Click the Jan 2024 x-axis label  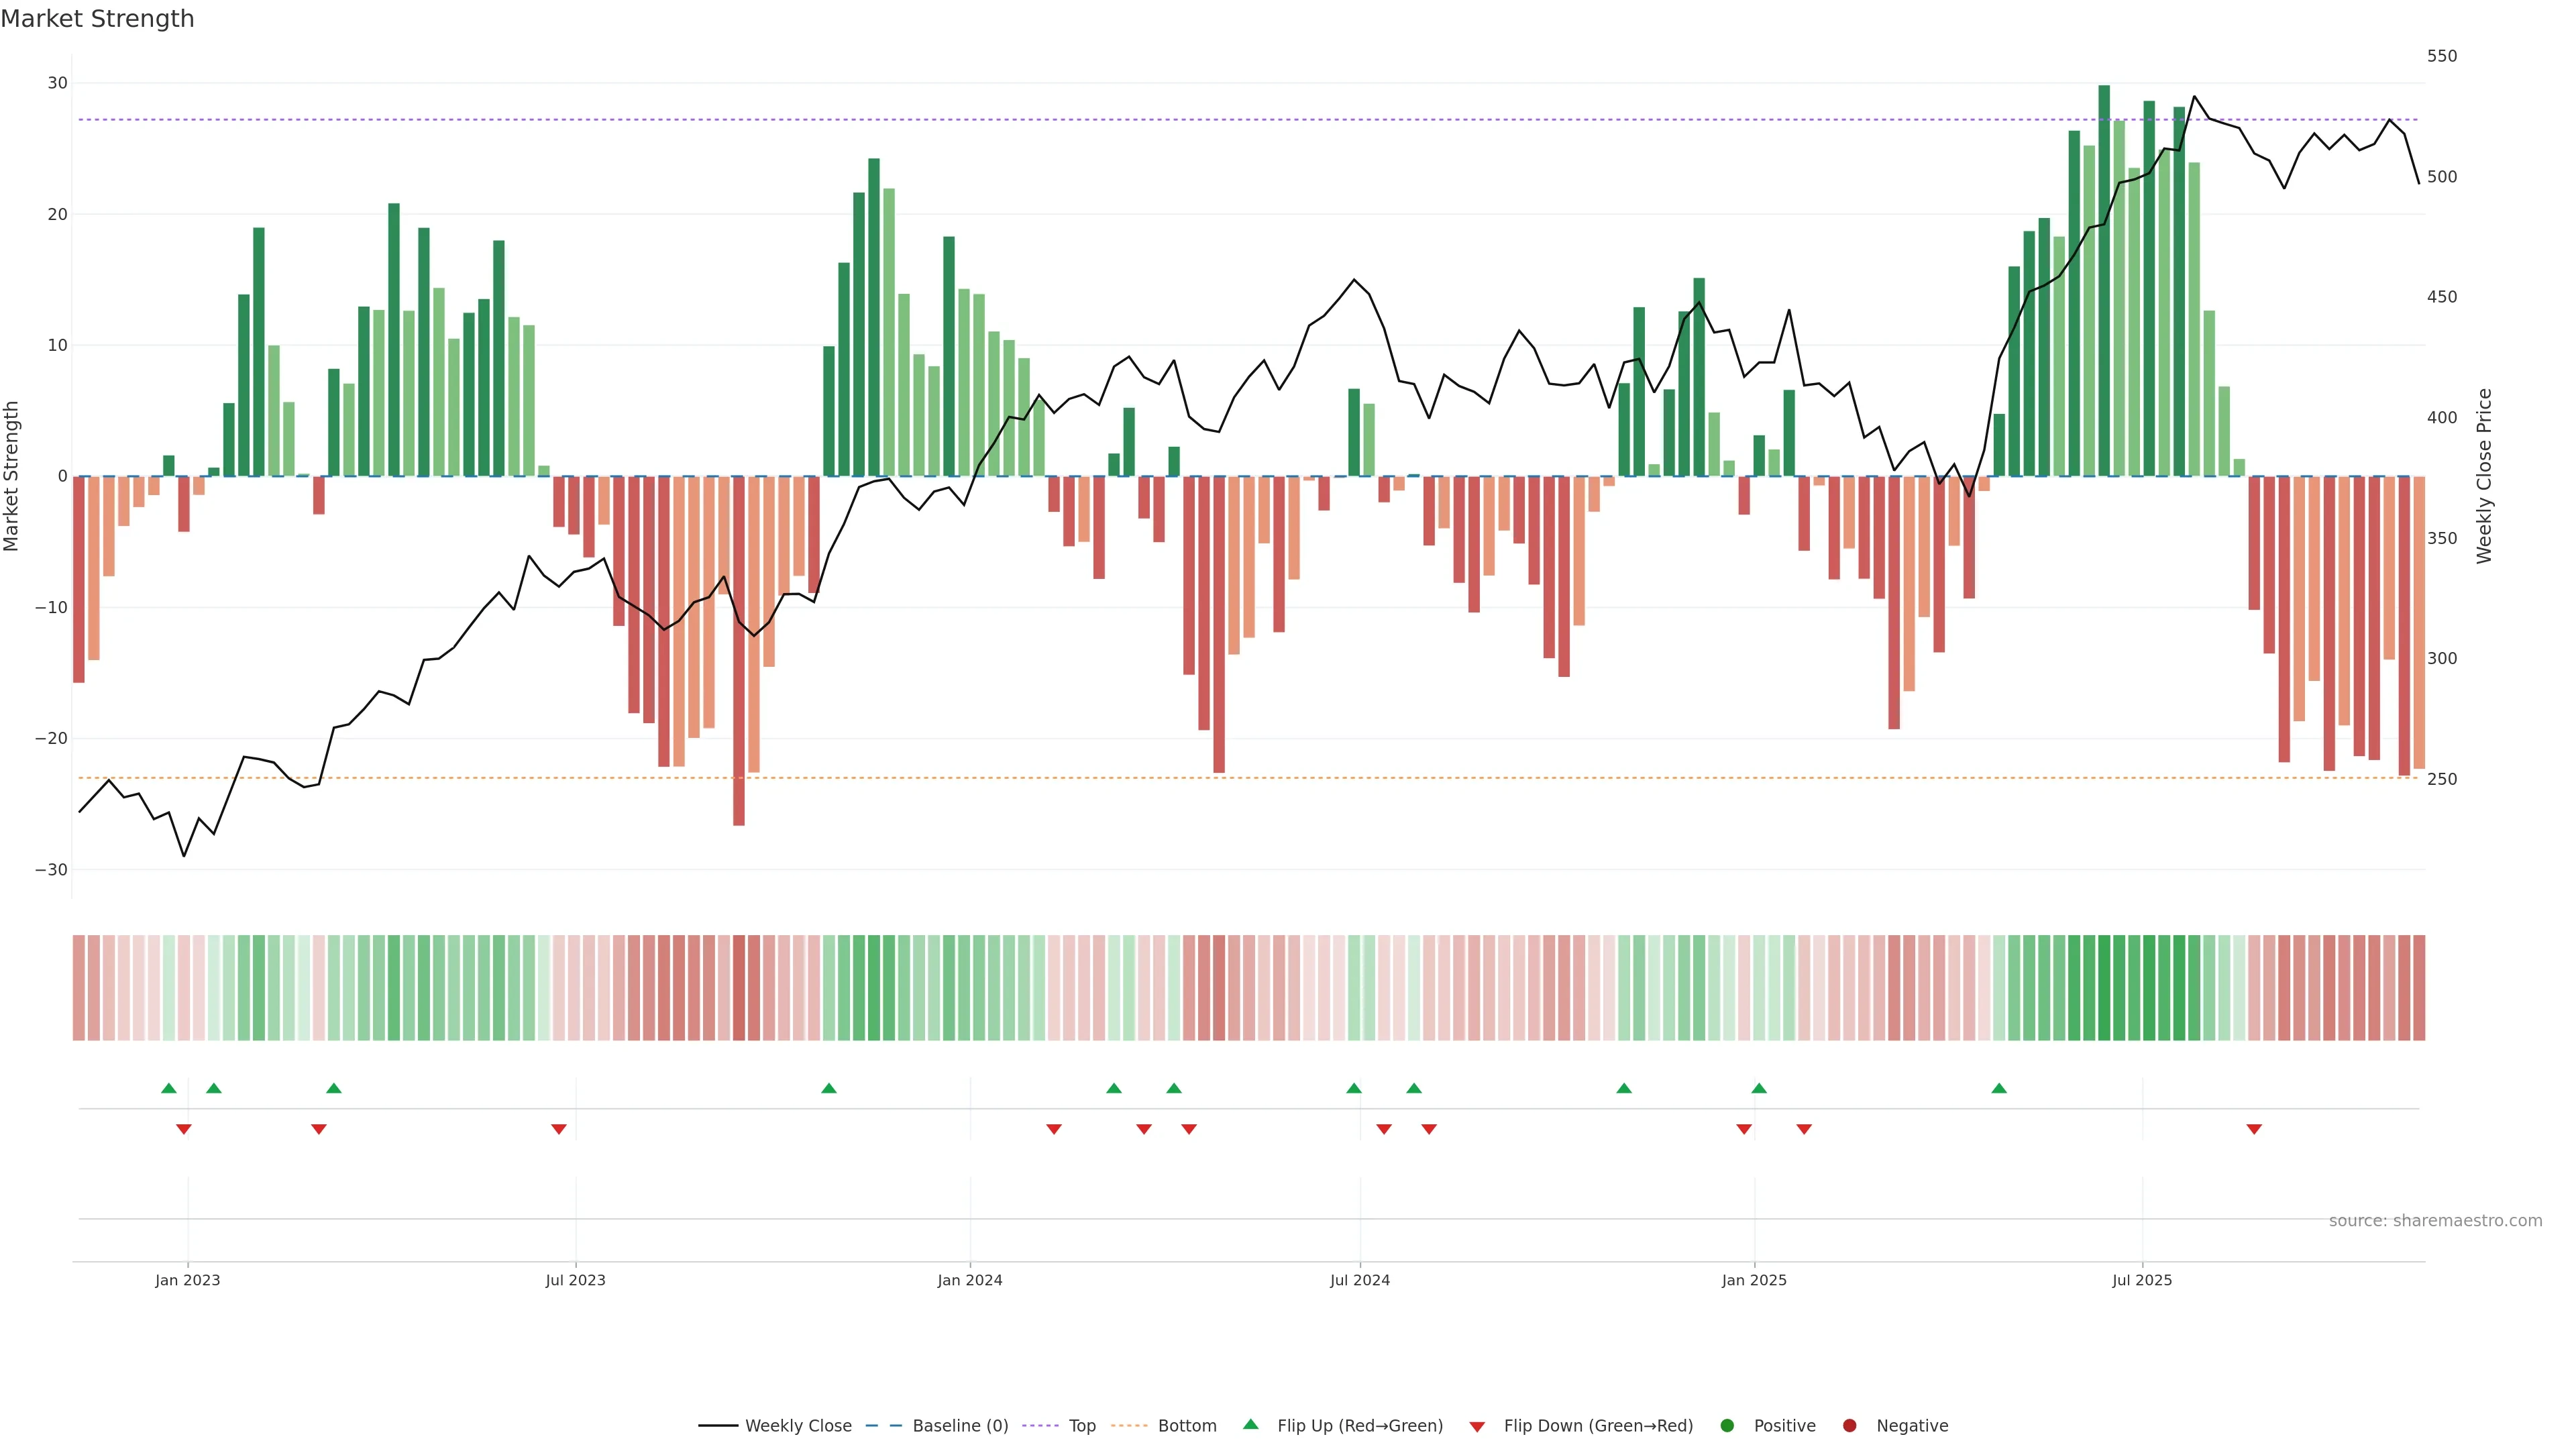[969, 1280]
